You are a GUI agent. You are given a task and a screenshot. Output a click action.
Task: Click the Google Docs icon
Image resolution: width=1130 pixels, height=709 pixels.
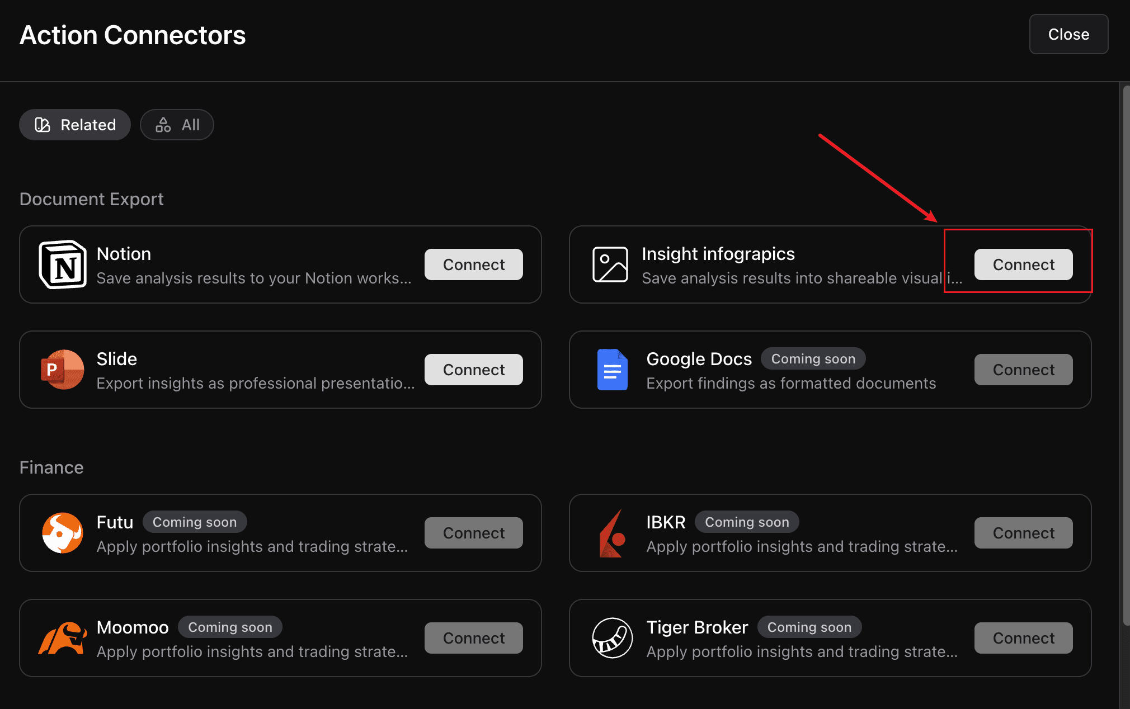tap(612, 370)
